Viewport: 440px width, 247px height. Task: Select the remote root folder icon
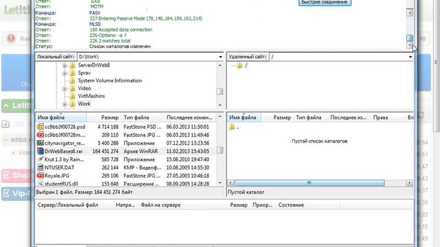[x=239, y=66]
